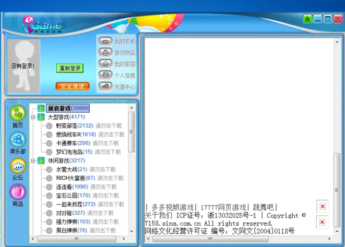This screenshot has width=345, height=247.
Task: Click the 游戏物品 items icon
Action: pyautogui.click(x=105, y=52)
